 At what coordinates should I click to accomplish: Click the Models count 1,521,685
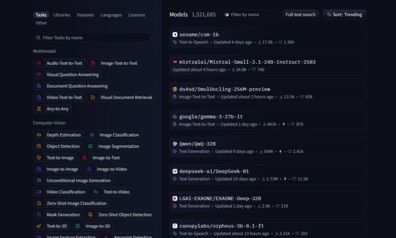pos(204,15)
